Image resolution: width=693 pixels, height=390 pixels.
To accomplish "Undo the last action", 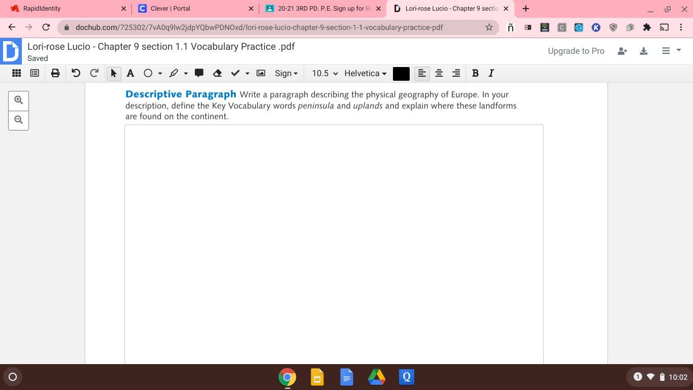I will (76, 73).
